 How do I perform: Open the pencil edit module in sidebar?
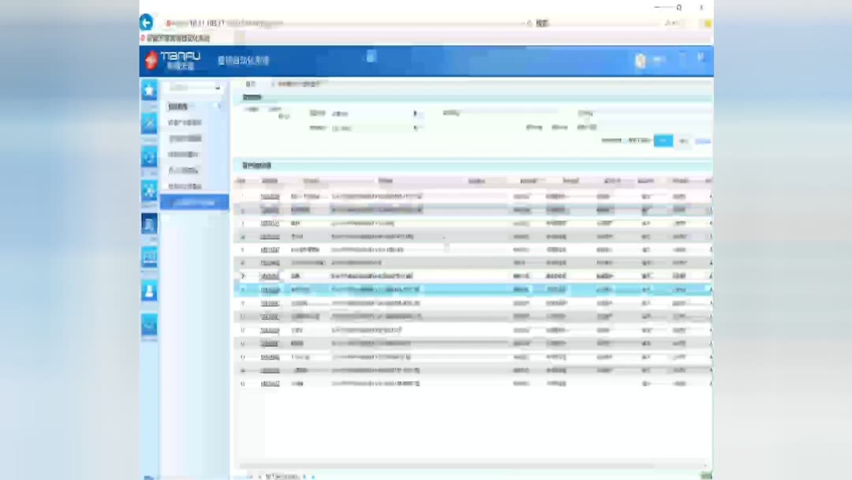tap(149, 123)
